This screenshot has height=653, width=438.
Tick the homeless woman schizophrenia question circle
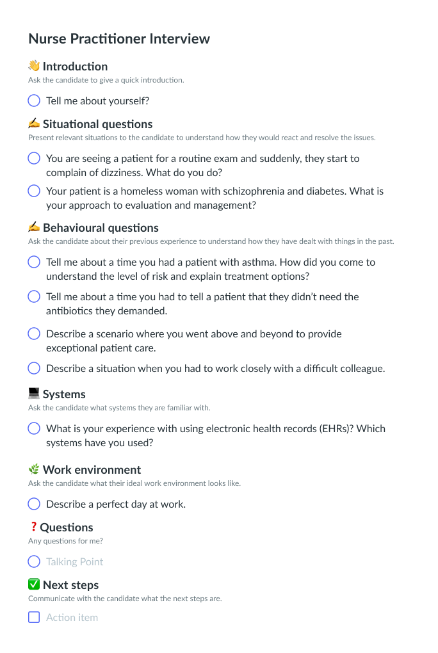coord(34,191)
